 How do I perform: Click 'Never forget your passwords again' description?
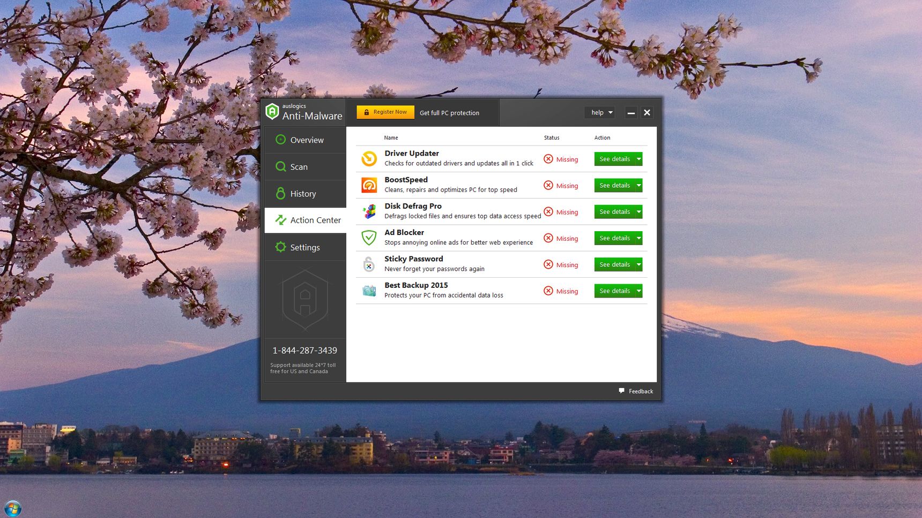[434, 269]
